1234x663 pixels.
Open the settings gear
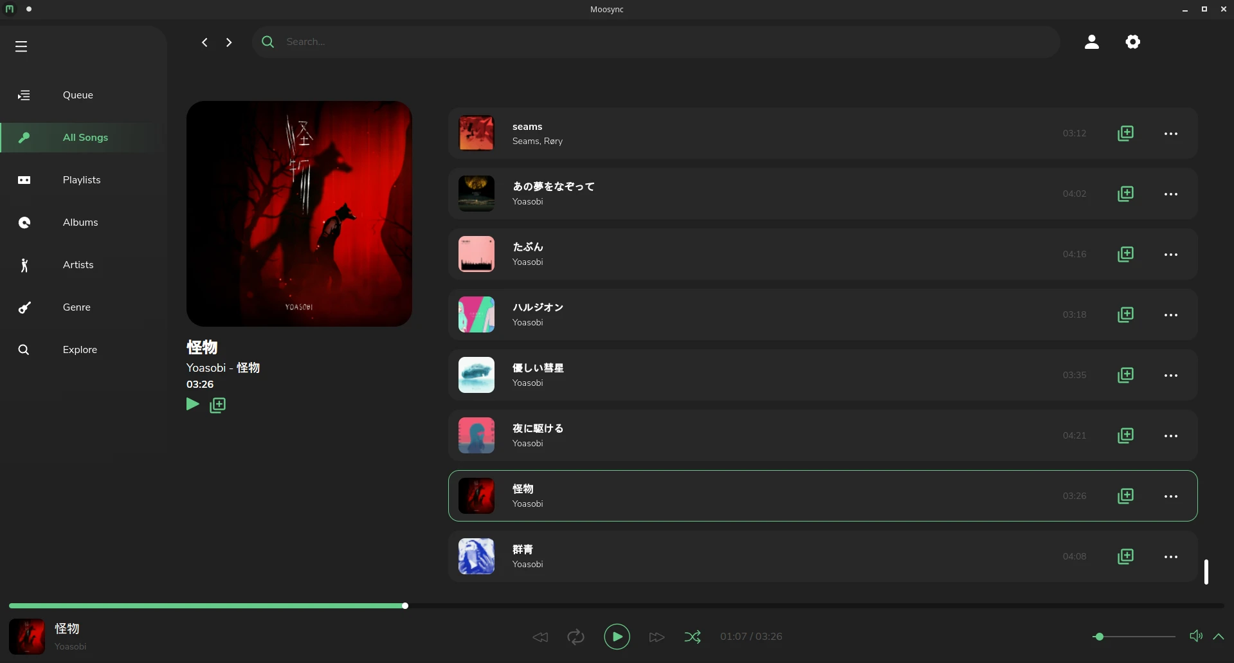[1133, 42]
